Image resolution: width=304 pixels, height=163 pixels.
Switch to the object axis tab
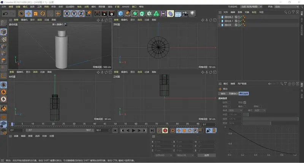point(233,94)
